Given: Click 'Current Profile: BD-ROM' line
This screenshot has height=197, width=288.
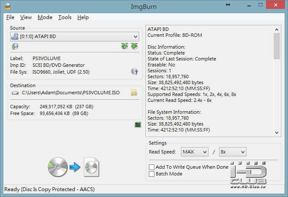Looking at the screenshot, I should click(x=175, y=35).
